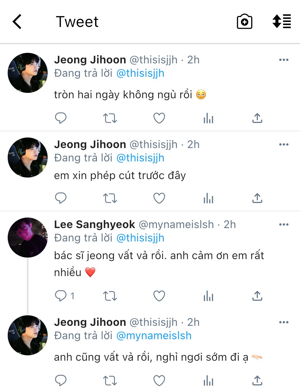Tap the back arrow in the header
Viewport: 300px width, 392px height.
coord(17,22)
